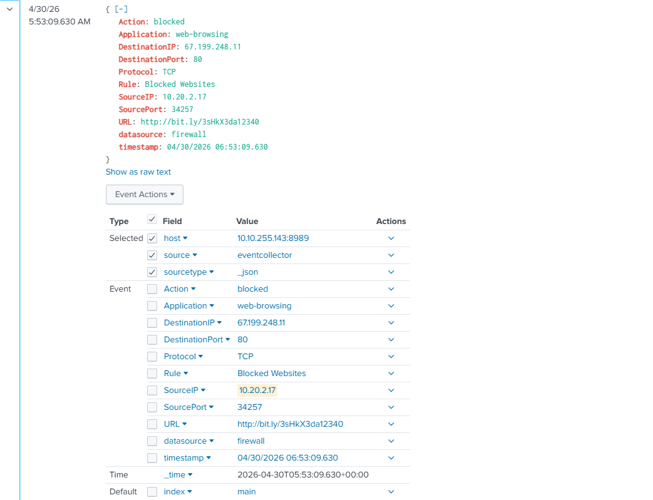Open the Application field name dropdown
This screenshot has width=653, height=500.
[x=188, y=306]
